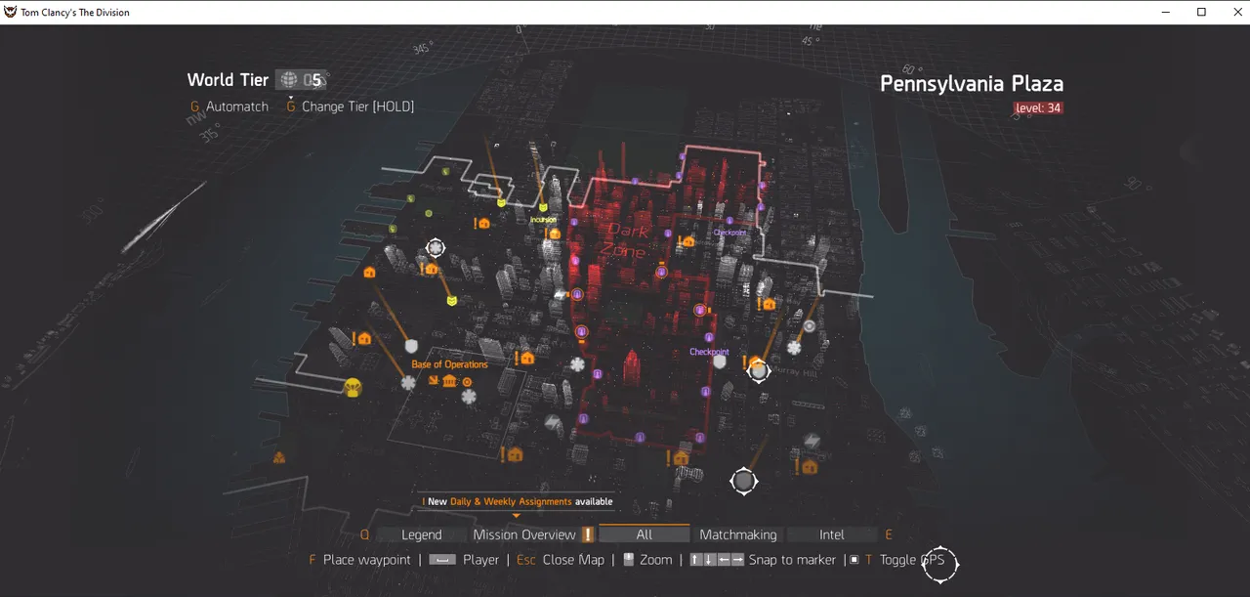
Task: Click the snowflake icon below the base target icon
Action: click(x=469, y=397)
